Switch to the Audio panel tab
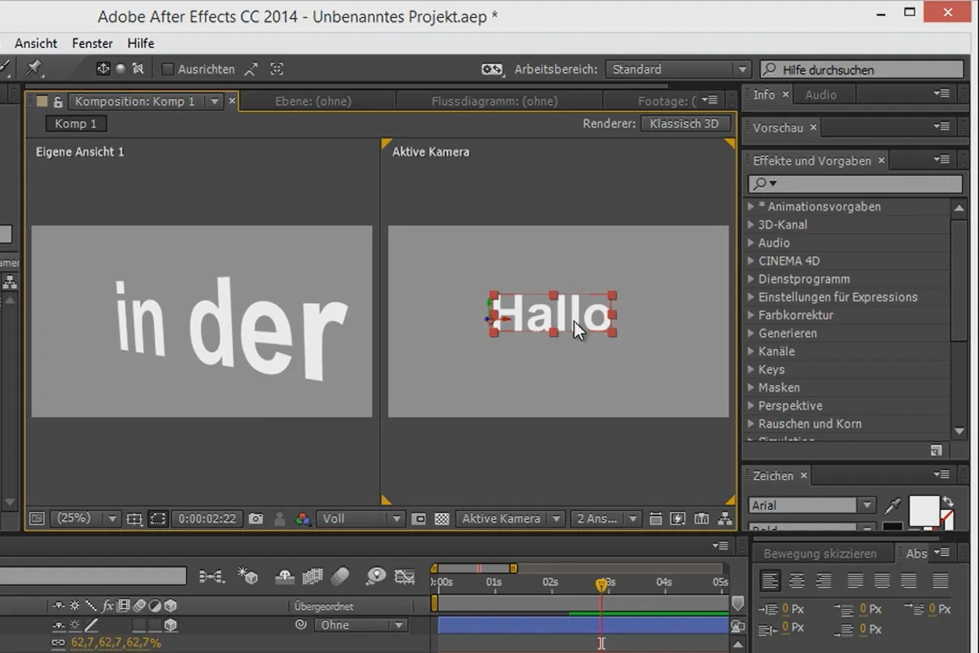This screenshot has width=979, height=653. 821,95
